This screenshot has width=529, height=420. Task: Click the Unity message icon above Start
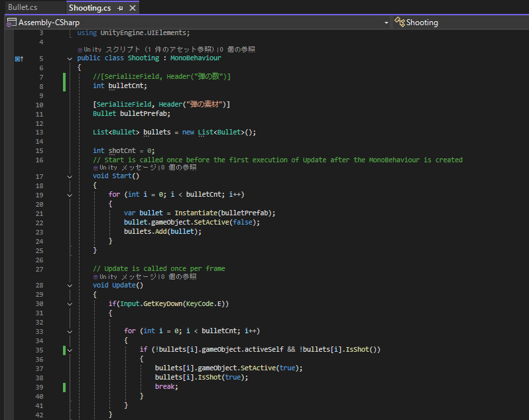pyautogui.click(x=95, y=168)
